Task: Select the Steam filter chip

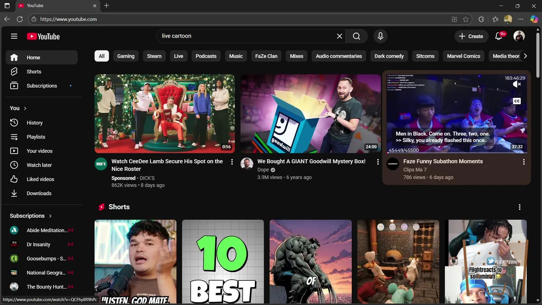Action: click(154, 56)
